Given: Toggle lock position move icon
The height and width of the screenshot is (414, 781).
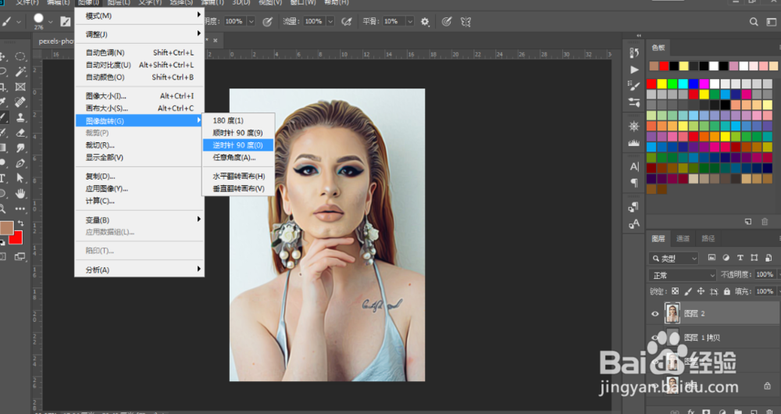Looking at the screenshot, I should (x=701, y=291).
